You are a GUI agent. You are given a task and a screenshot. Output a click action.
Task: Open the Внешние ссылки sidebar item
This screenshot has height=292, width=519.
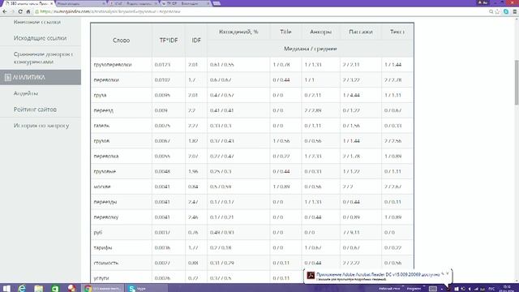pos(37,22)
